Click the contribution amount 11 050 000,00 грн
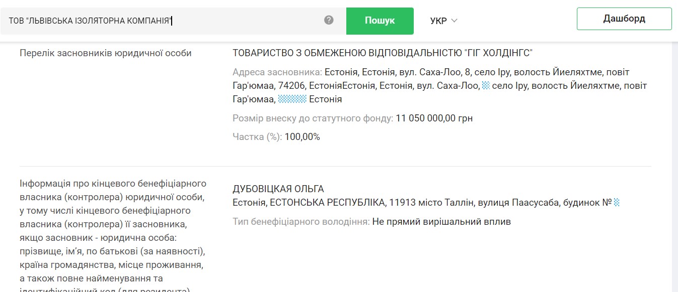This screenshot has width=678, height=292. click(x=434, y=118)
